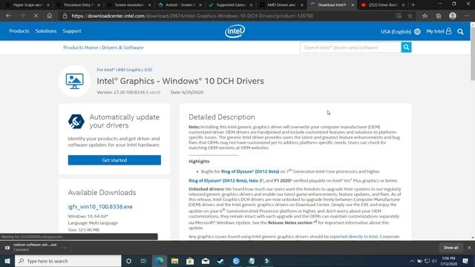Click the header search magnifier icon
Screen dimensions: 475x267
(460, 31)
